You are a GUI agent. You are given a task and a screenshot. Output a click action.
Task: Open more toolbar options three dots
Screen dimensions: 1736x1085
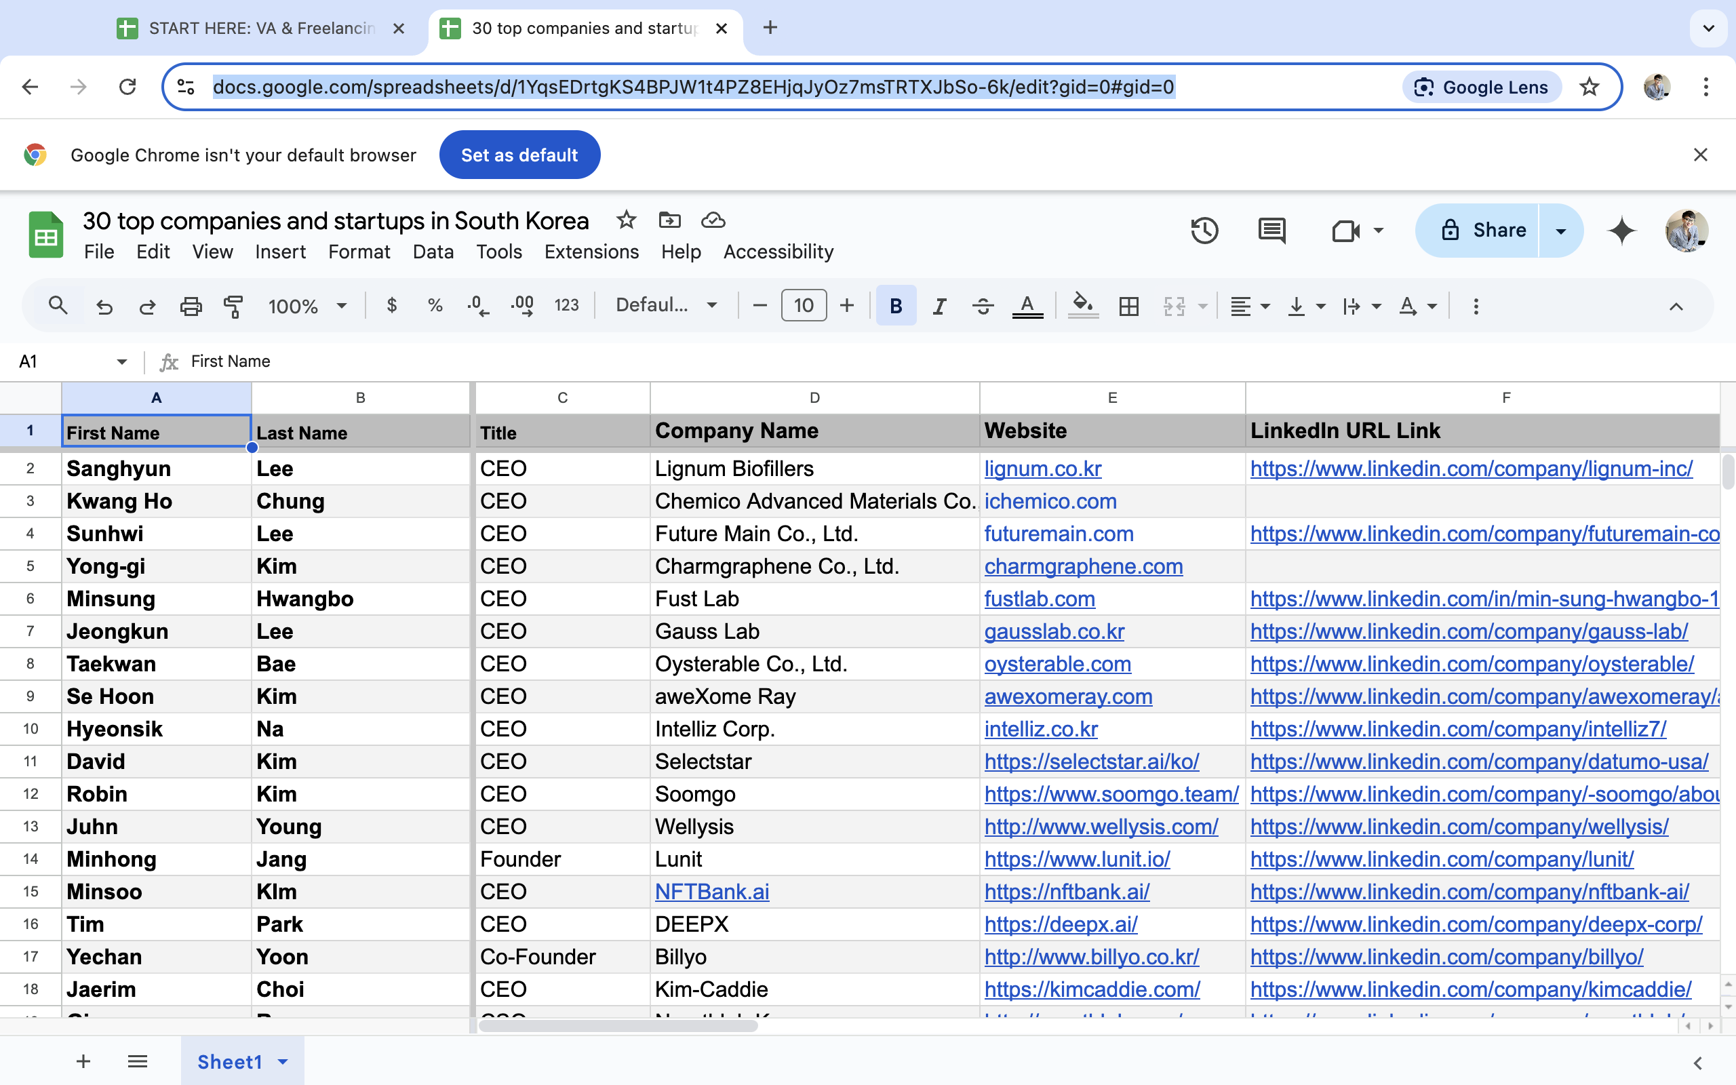pos(1476,307)
